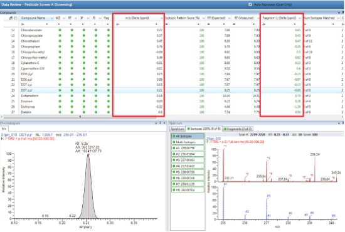Click the column chooser icon beside Compound Name
345x232 pixels.
11,18
